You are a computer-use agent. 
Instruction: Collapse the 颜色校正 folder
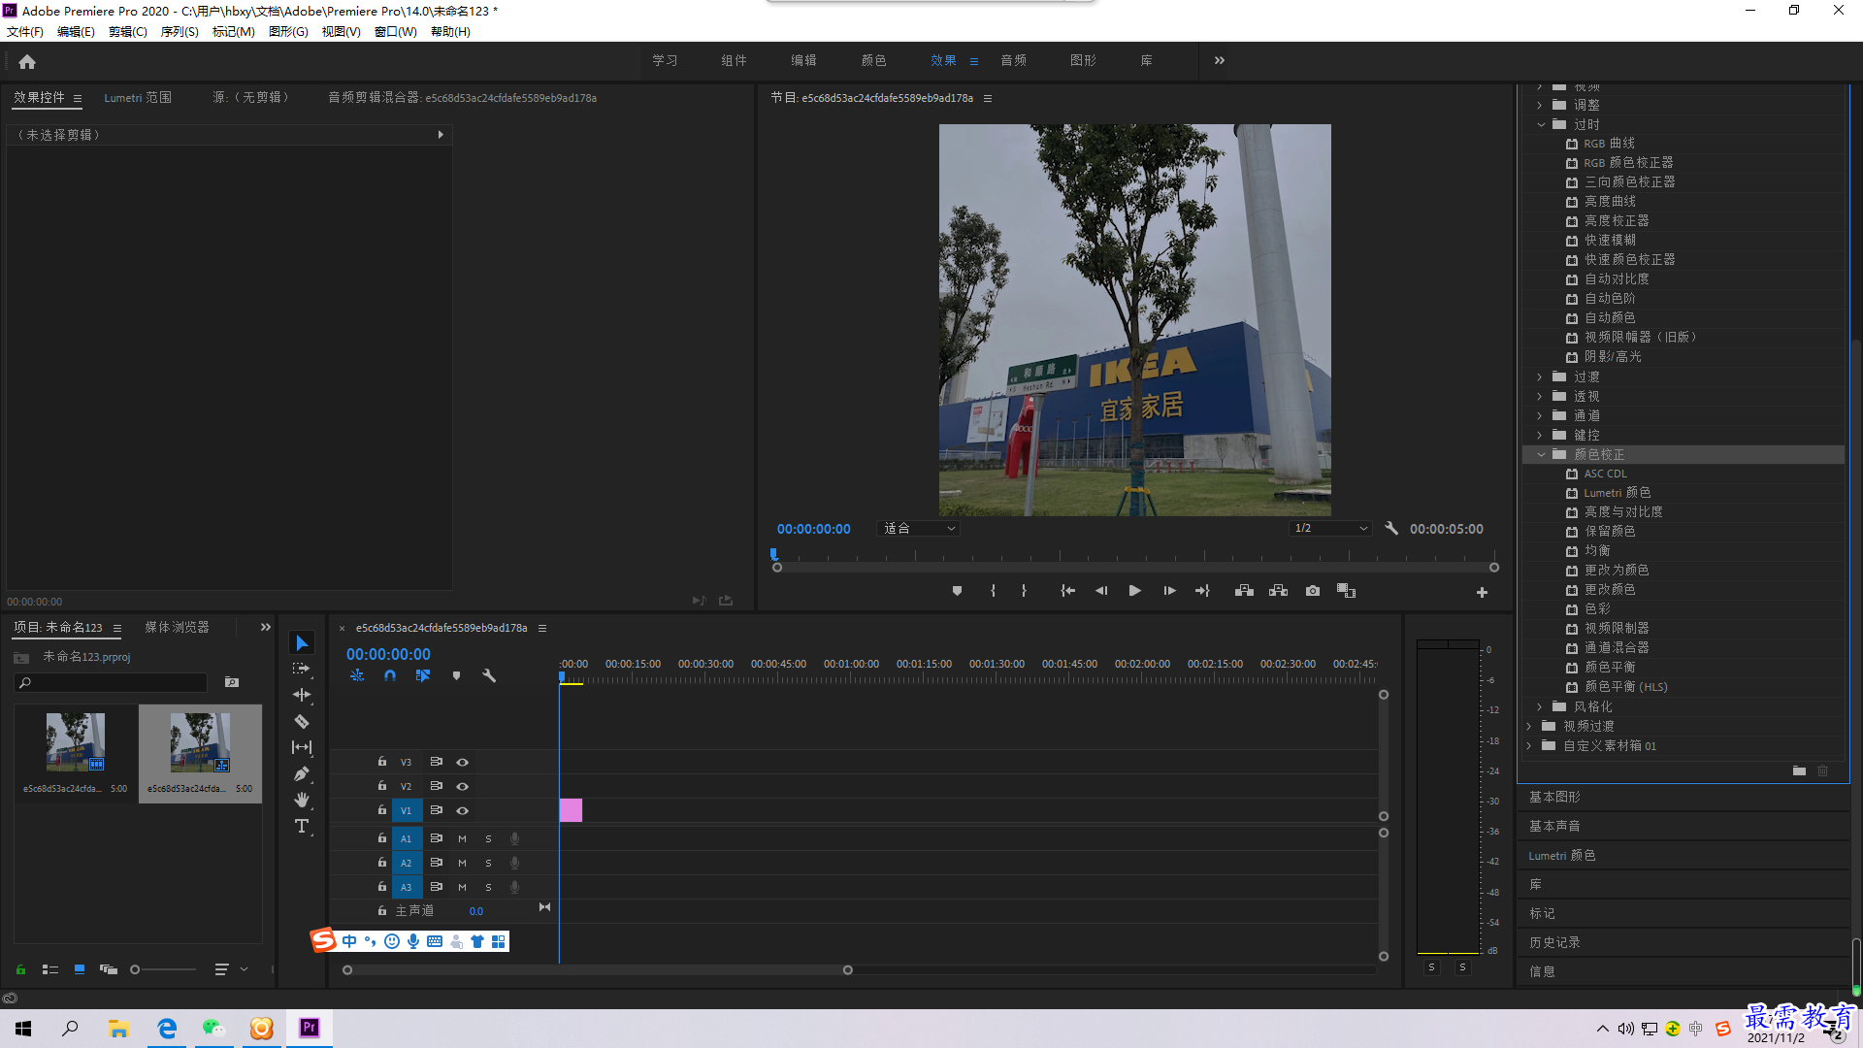pos(1541,454)
